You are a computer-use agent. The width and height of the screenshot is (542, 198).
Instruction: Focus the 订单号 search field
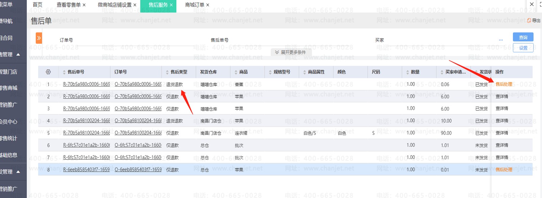(135, 40)
